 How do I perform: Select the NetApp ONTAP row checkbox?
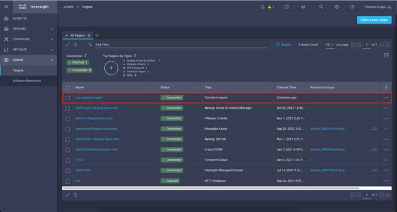click(67, 139)
